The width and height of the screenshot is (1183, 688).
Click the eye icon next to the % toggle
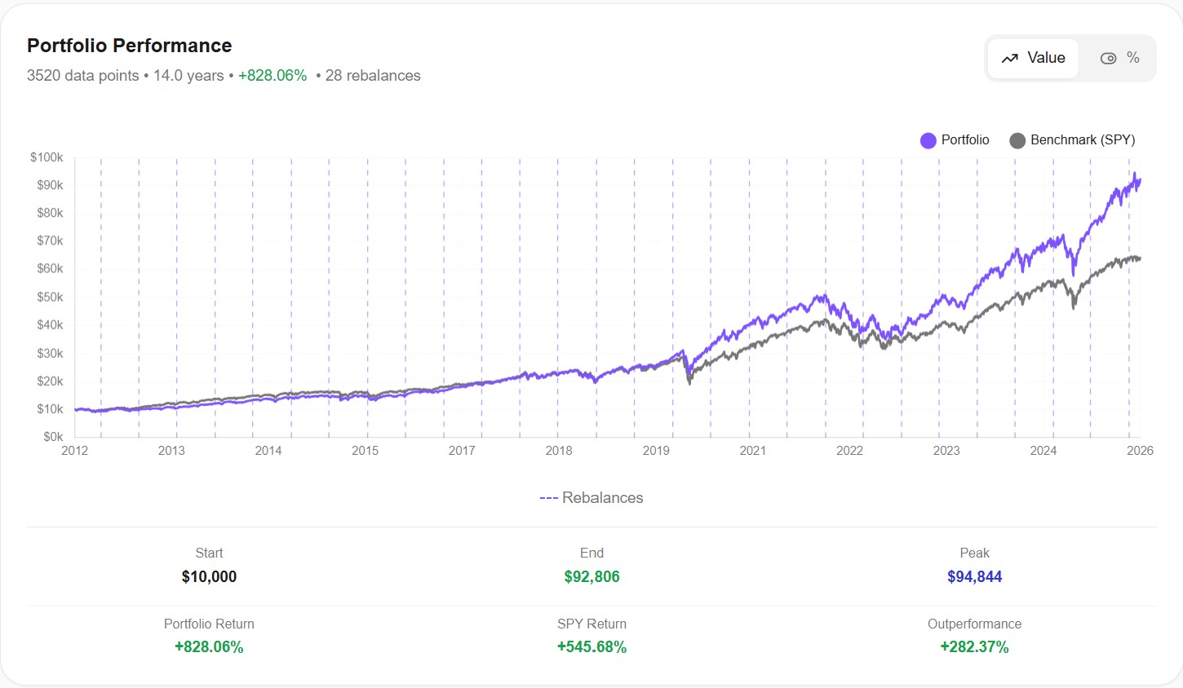point(1108,59)
